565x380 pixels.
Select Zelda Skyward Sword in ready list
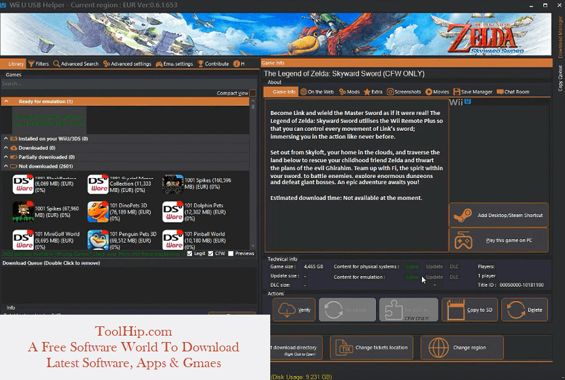[x=48, y=120]
